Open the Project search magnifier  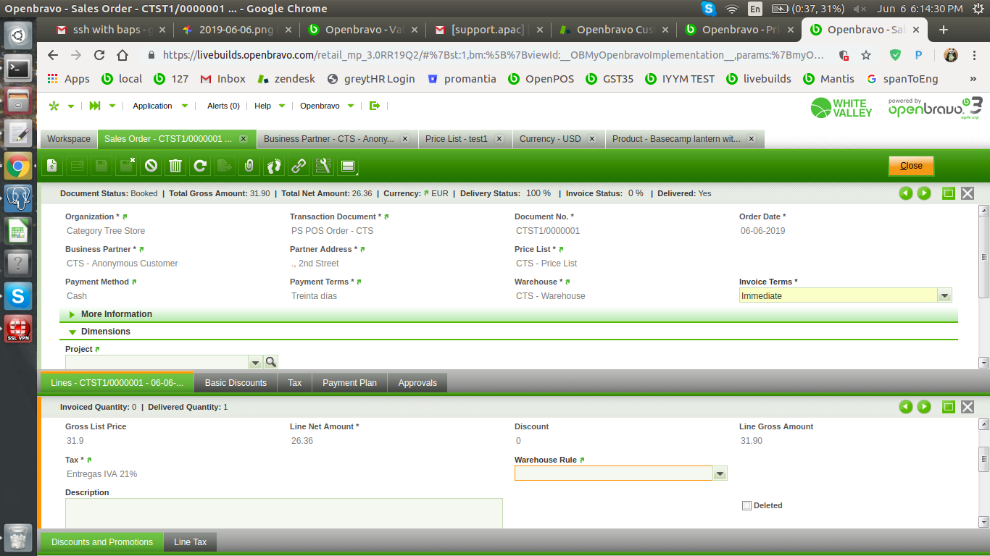click(x=271, y=362)
